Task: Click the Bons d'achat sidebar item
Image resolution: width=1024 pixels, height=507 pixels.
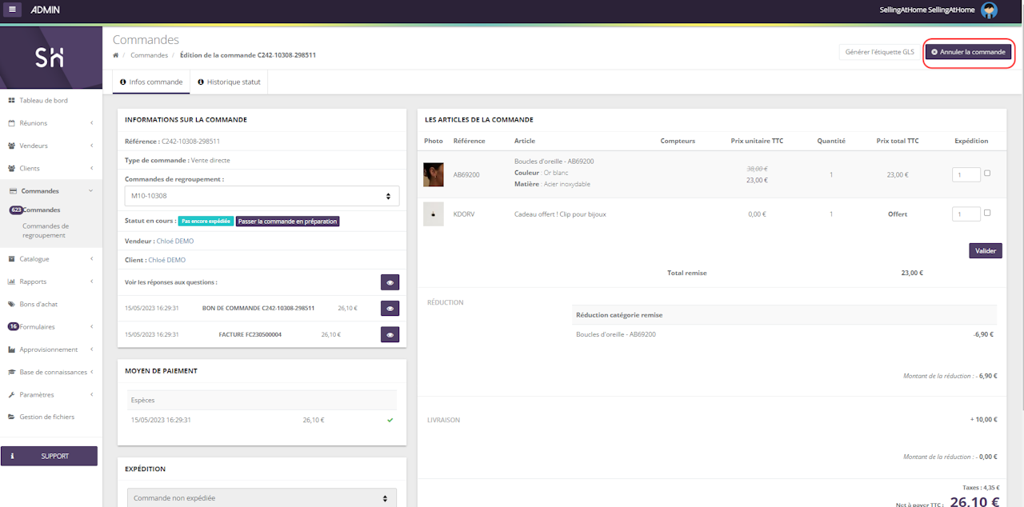Action: click(x=38, y=304)
